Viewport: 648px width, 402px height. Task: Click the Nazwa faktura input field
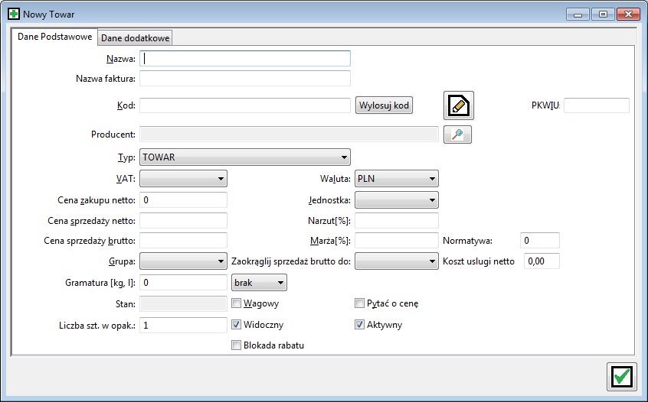click(x=245, y=79)
